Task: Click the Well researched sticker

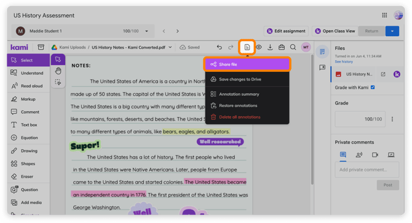Action: (220, 142)
